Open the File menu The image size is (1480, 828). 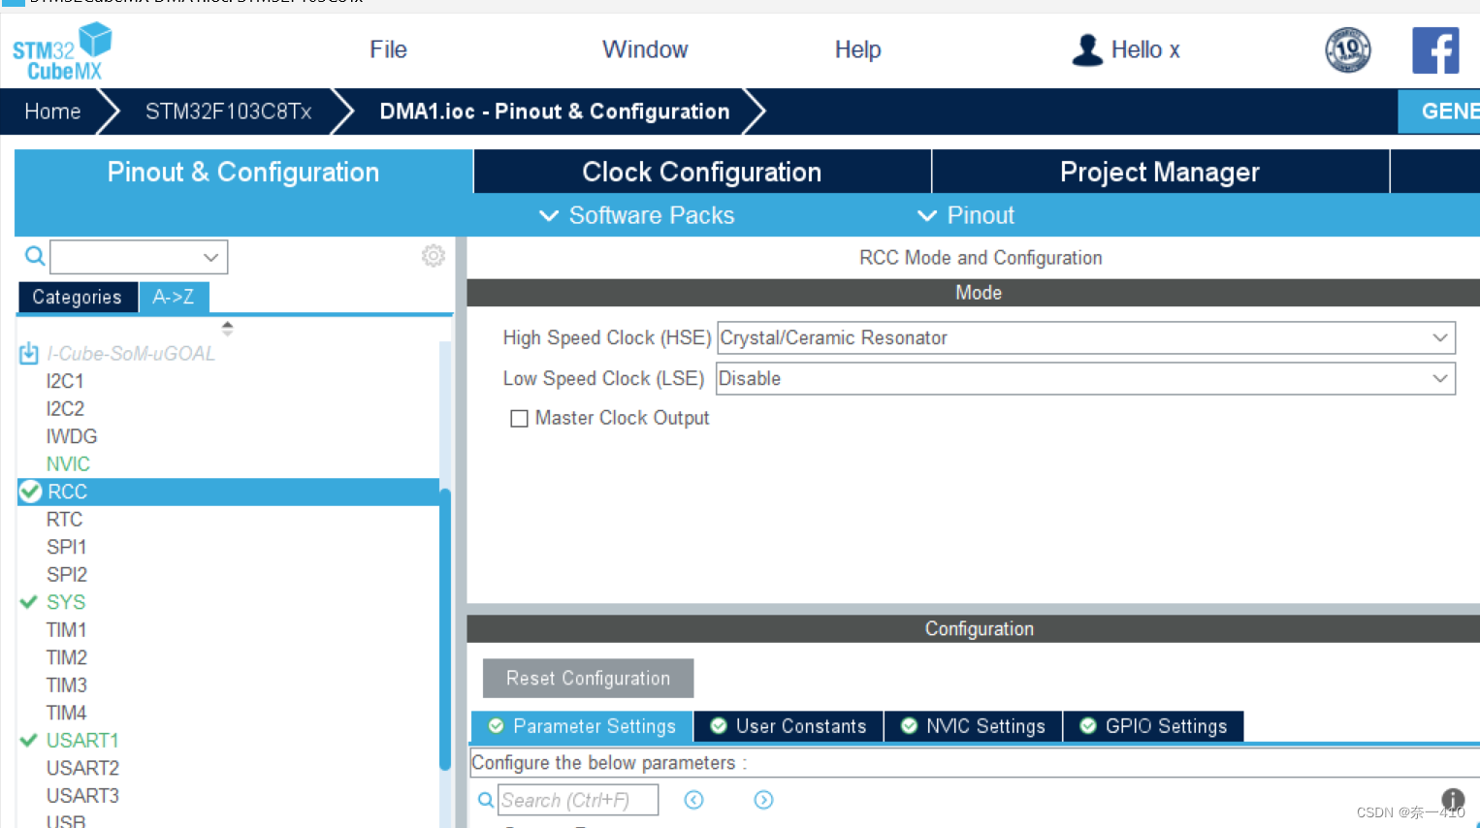pos(388,49)
